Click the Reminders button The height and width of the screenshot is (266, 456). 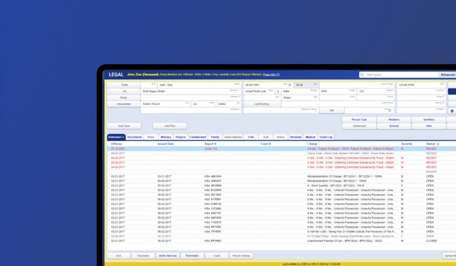pos(192,255)
